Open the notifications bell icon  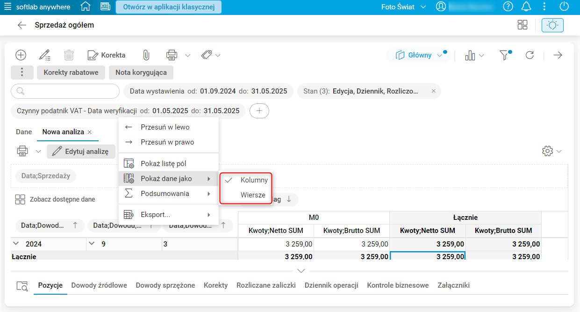(526, 7)
